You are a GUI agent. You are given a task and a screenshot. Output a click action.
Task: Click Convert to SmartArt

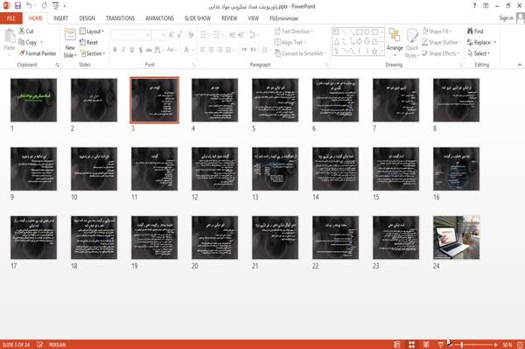[300, 53]
